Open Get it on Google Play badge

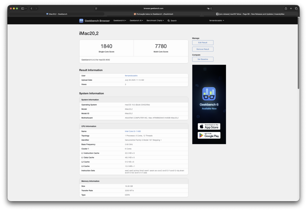209,135
